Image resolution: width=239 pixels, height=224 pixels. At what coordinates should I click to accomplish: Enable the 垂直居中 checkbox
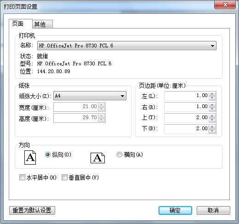(x=64, y=178)
